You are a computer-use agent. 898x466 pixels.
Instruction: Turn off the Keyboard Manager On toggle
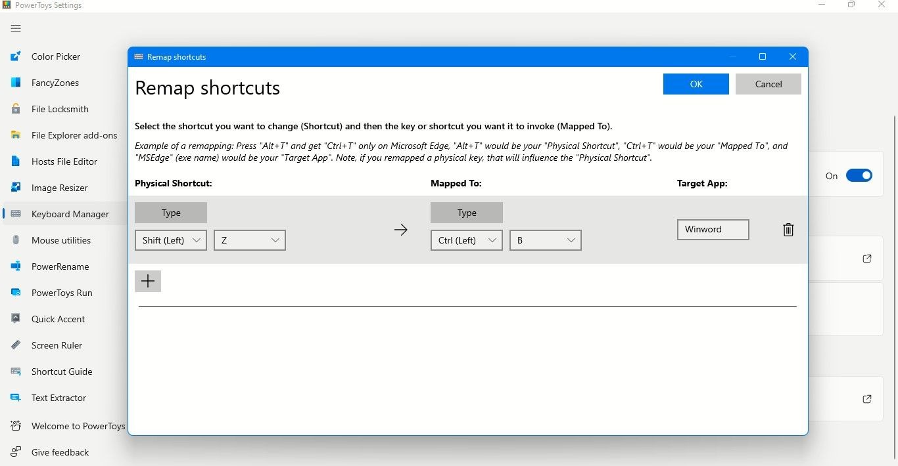click(859, 175)
